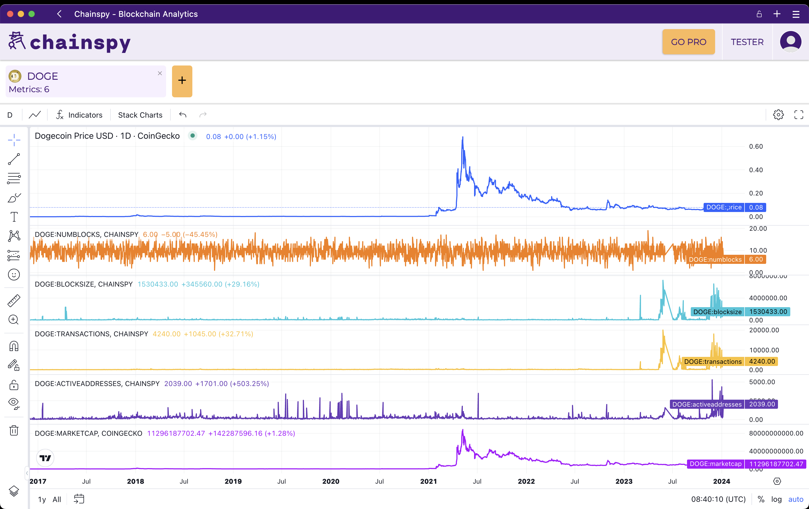Click the DOGE:marketcap magenta axis label
The height and width of the screenshot is (509, 809).
pos(746,464)
